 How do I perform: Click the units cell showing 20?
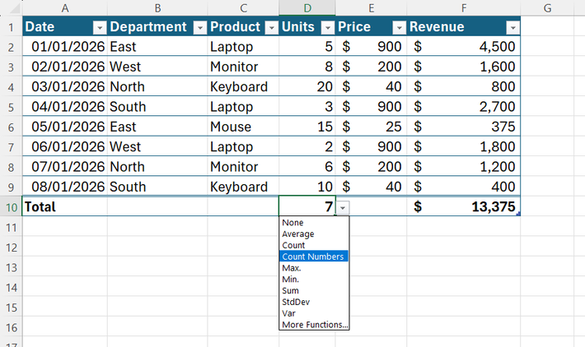(x=307, y=87)
